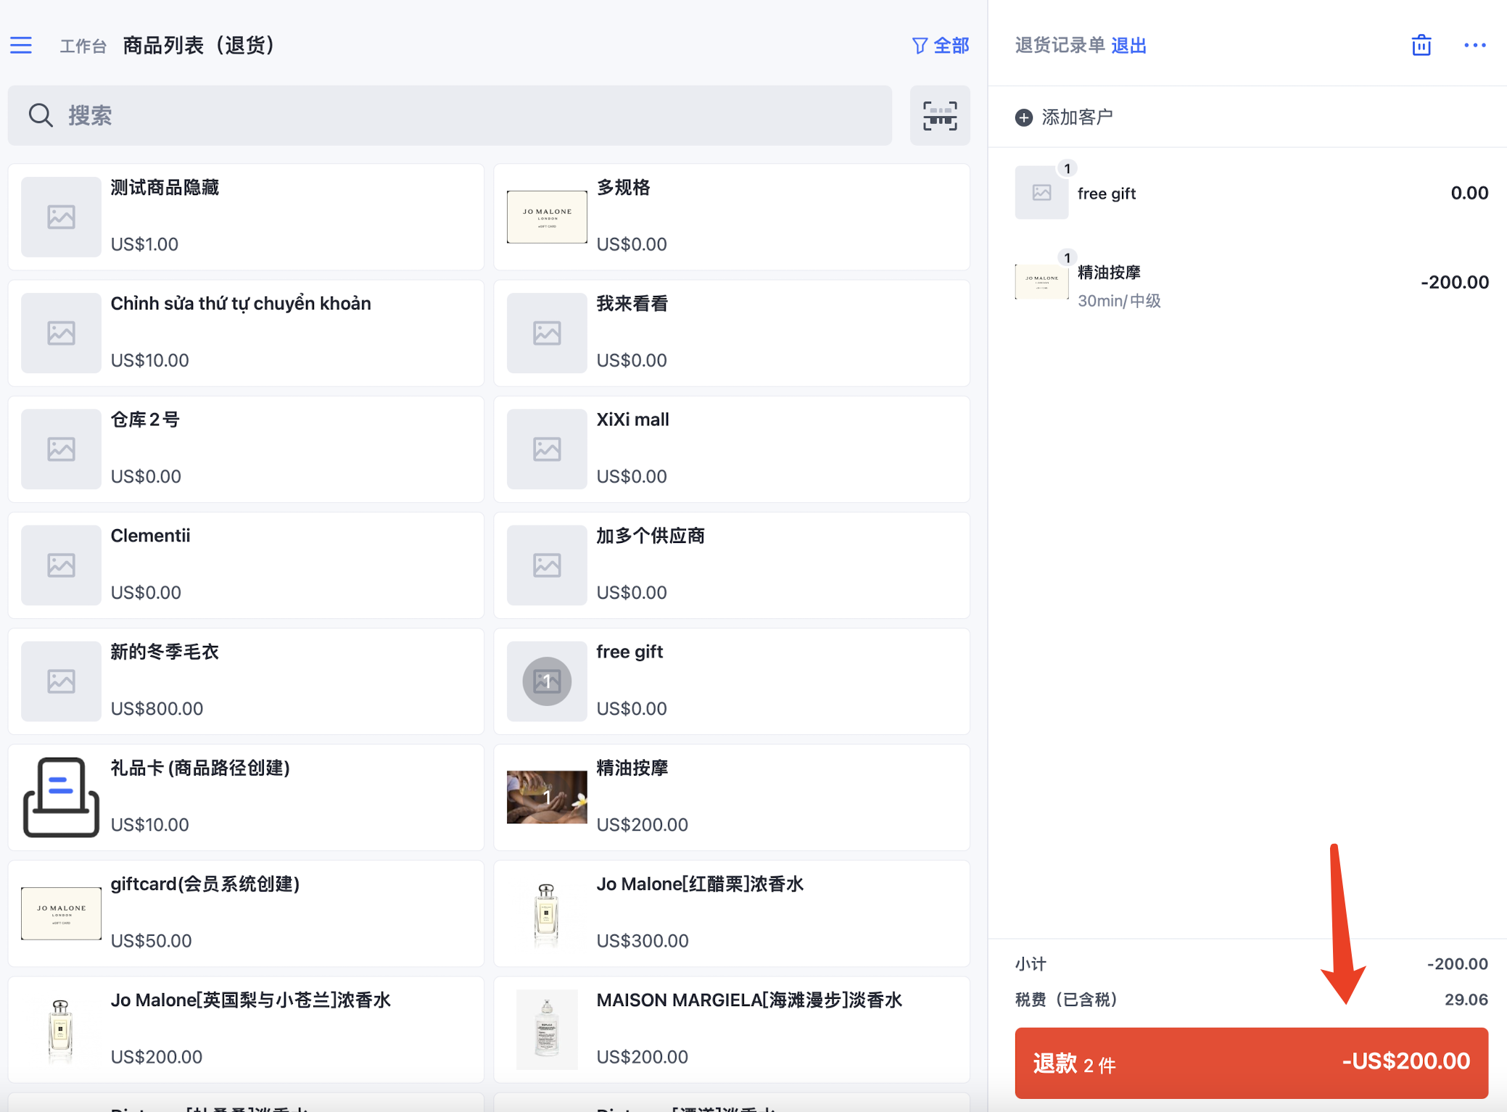Click the search magnifier icon
The height and width of the screenshot is (1112, 1507).
[41, 115]
